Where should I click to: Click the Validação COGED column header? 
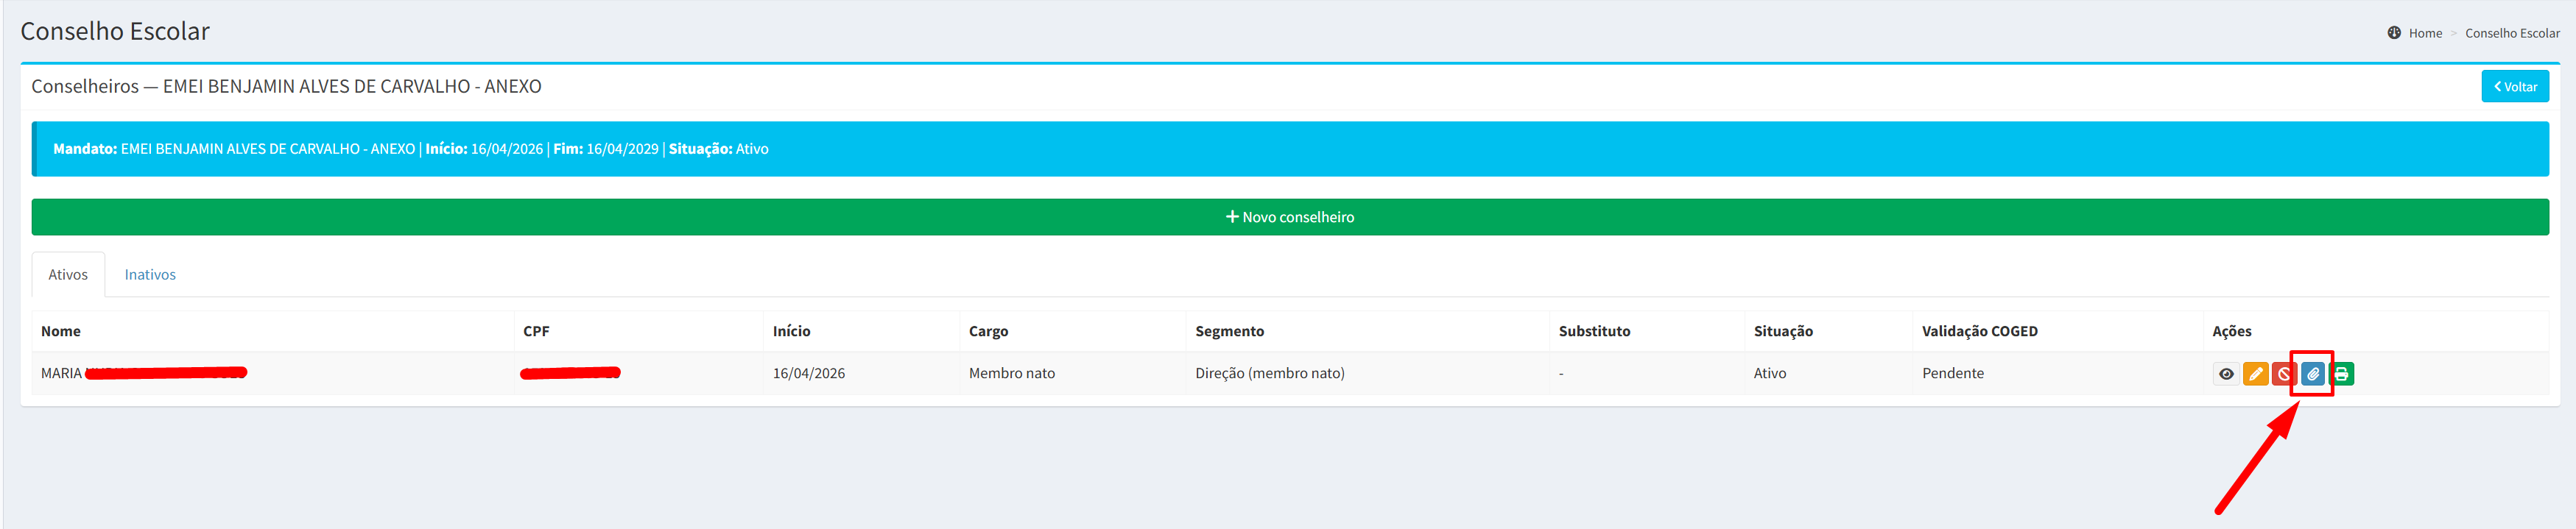click(1979, 331)
